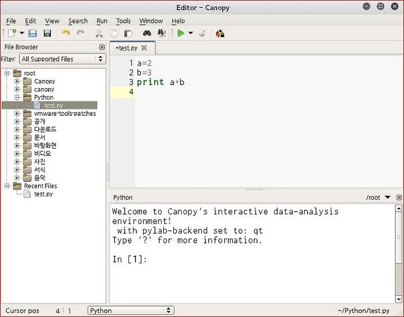Open the File menu
Screen dimensions: 404x317
[11, 21]
